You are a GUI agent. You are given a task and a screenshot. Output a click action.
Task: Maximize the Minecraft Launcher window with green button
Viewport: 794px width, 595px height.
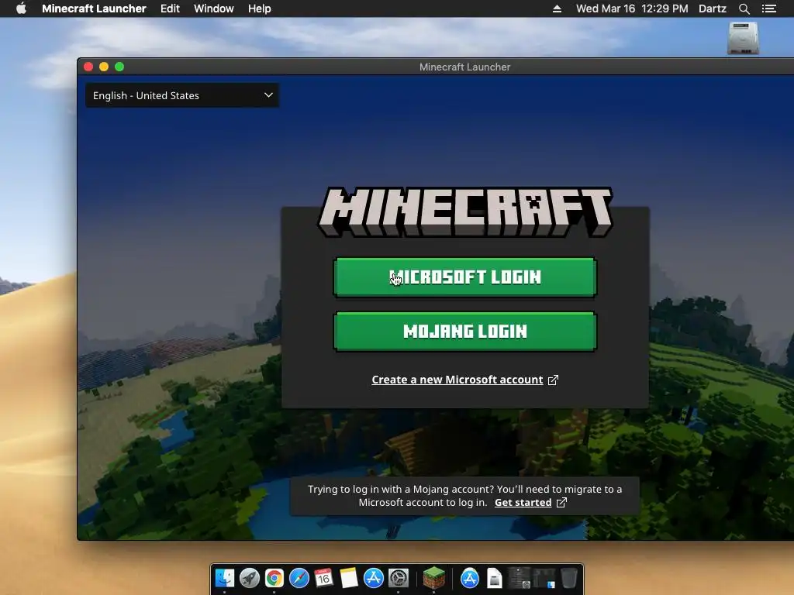coord(119,67)
